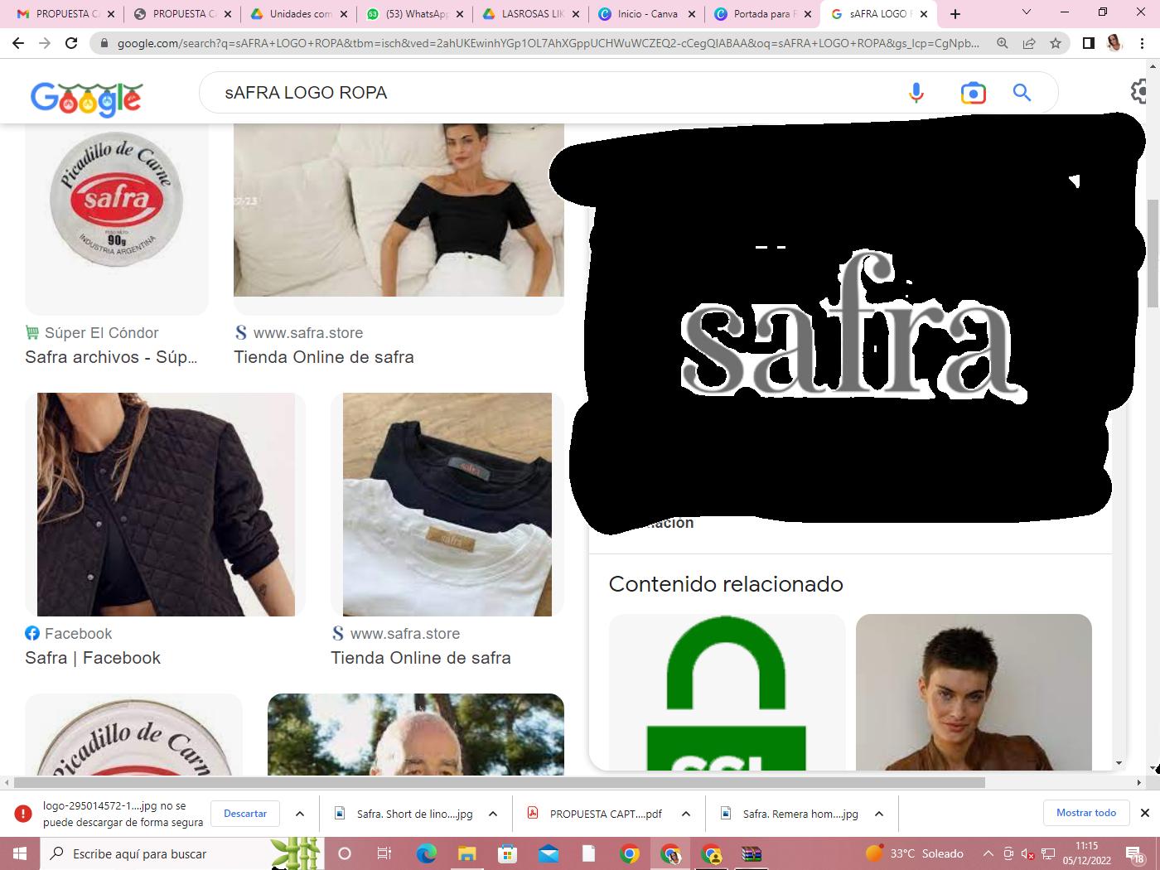
Task: Open the page zoom control in address bar
Action: click(1003, 43)
